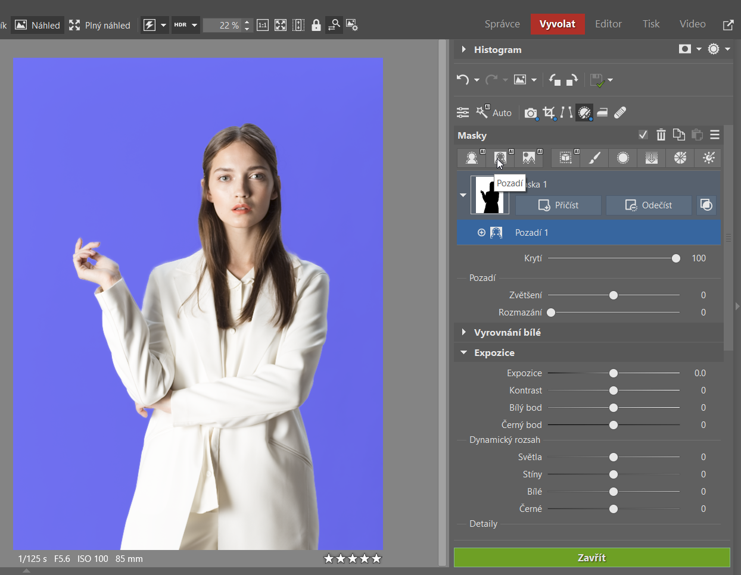Select the AI subject mask tool
The width and height of the screenshot is (741, 575).
coord(472,158)
